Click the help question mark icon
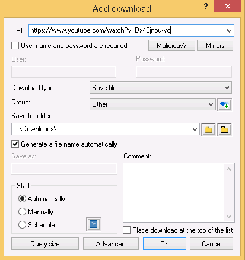The image size is (245, 260). 206,7
